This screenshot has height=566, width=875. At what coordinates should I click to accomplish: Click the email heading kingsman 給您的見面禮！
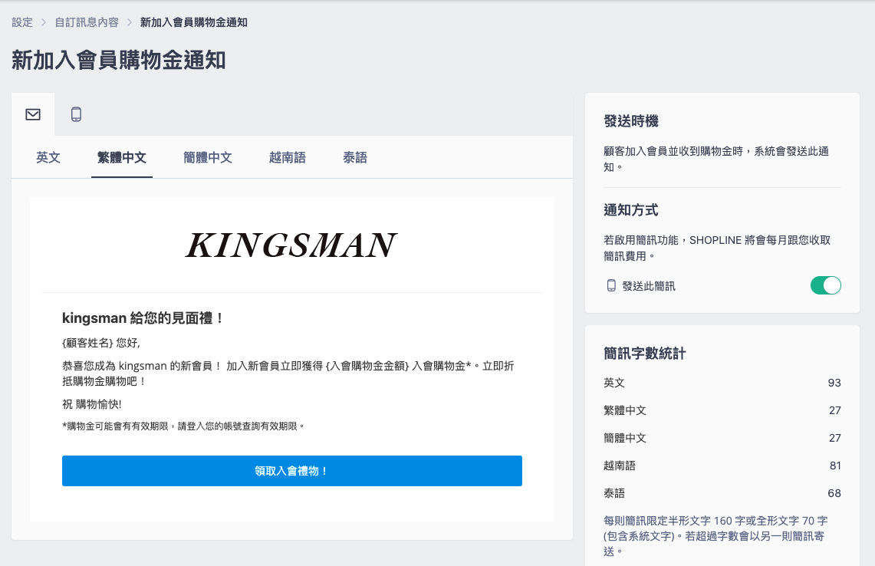[x=143, y=318]
